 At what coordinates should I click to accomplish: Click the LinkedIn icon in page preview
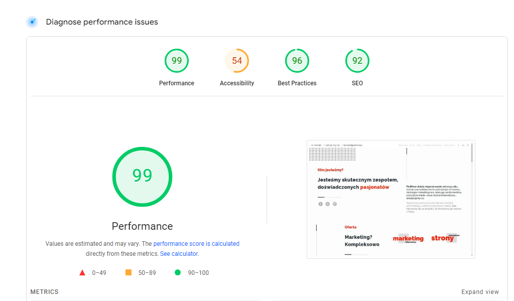point(327,204)
